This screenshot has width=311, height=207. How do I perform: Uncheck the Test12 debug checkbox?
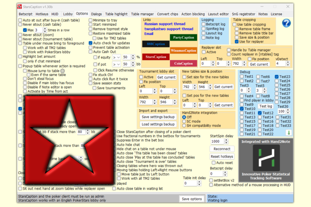coord(260,113)
